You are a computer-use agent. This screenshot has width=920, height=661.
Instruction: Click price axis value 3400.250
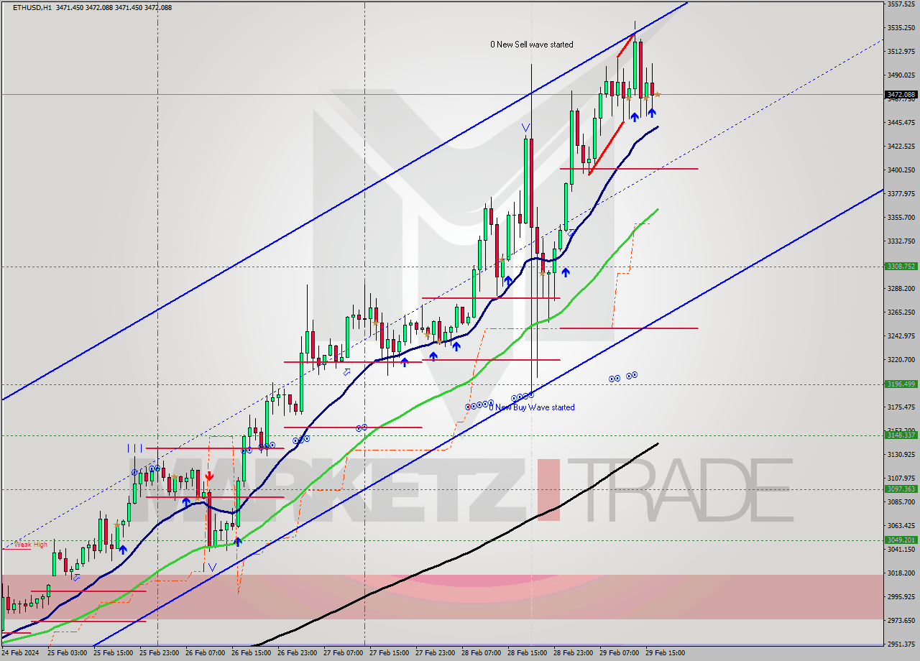(901, 170)
